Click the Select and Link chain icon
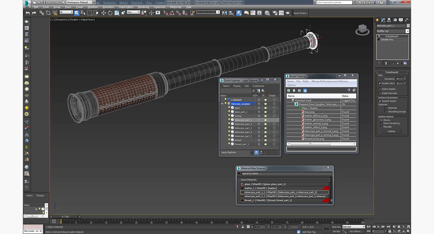Screen dimensions: 434x234 point(42,13)
